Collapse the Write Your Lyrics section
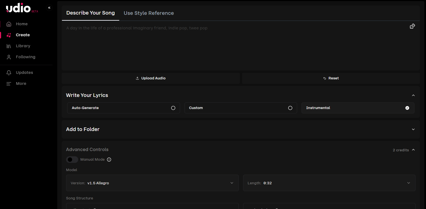Viewport: 426px width, 209px height. click(413, 95)
